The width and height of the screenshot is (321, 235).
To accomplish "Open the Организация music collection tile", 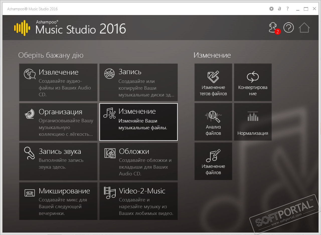I will (58, 122).
